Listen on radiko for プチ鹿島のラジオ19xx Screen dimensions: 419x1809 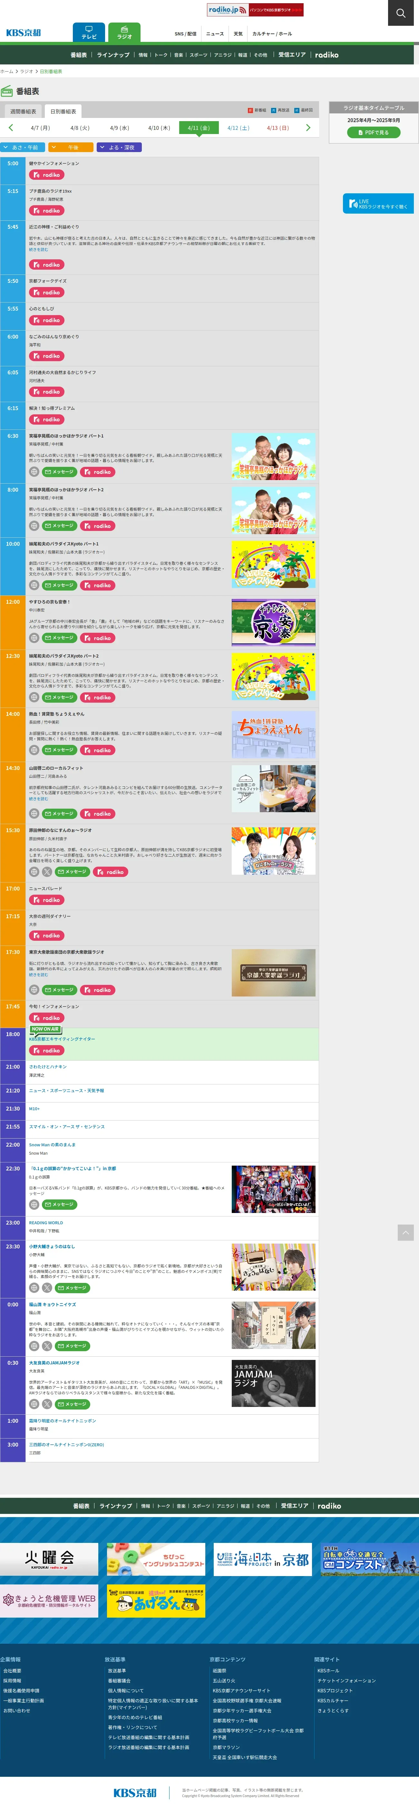point(46,211)
